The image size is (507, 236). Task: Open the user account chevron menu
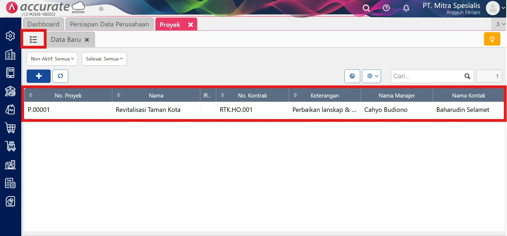coord(503,8)
